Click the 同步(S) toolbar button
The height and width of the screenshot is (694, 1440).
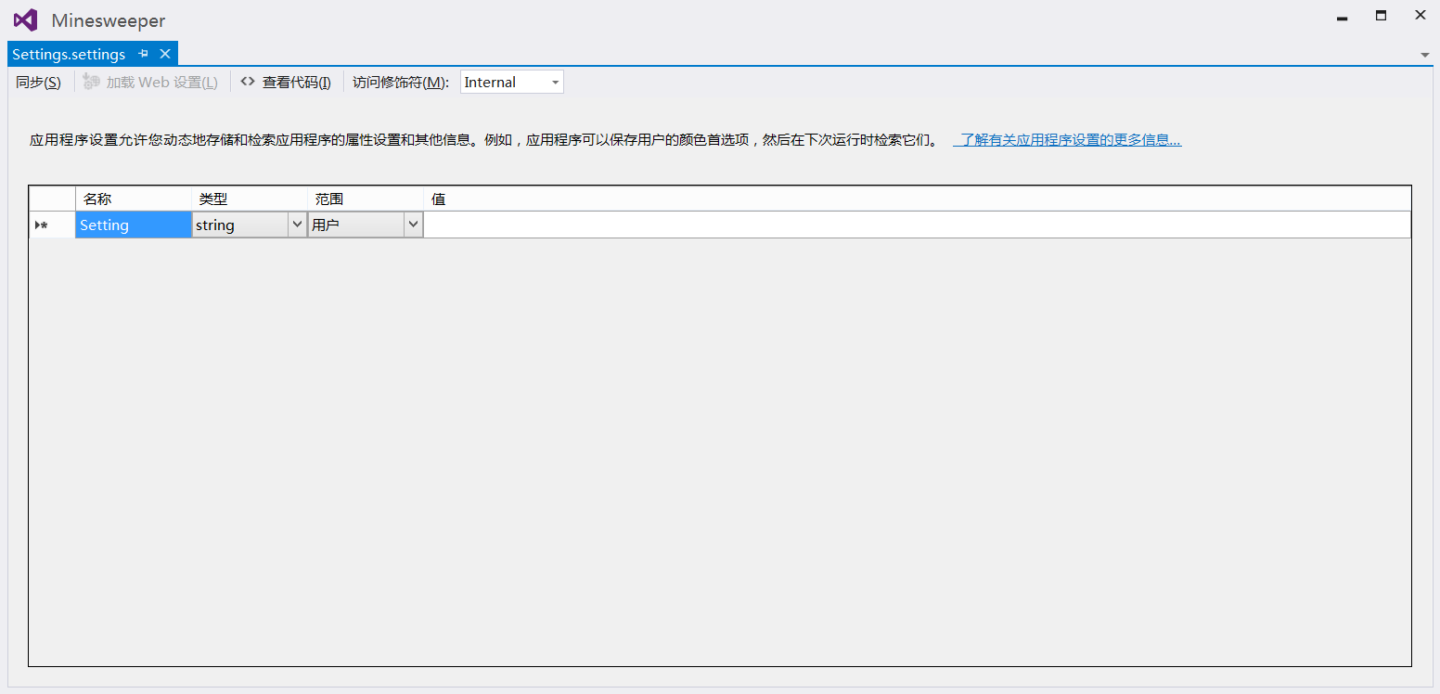[38, 82]
